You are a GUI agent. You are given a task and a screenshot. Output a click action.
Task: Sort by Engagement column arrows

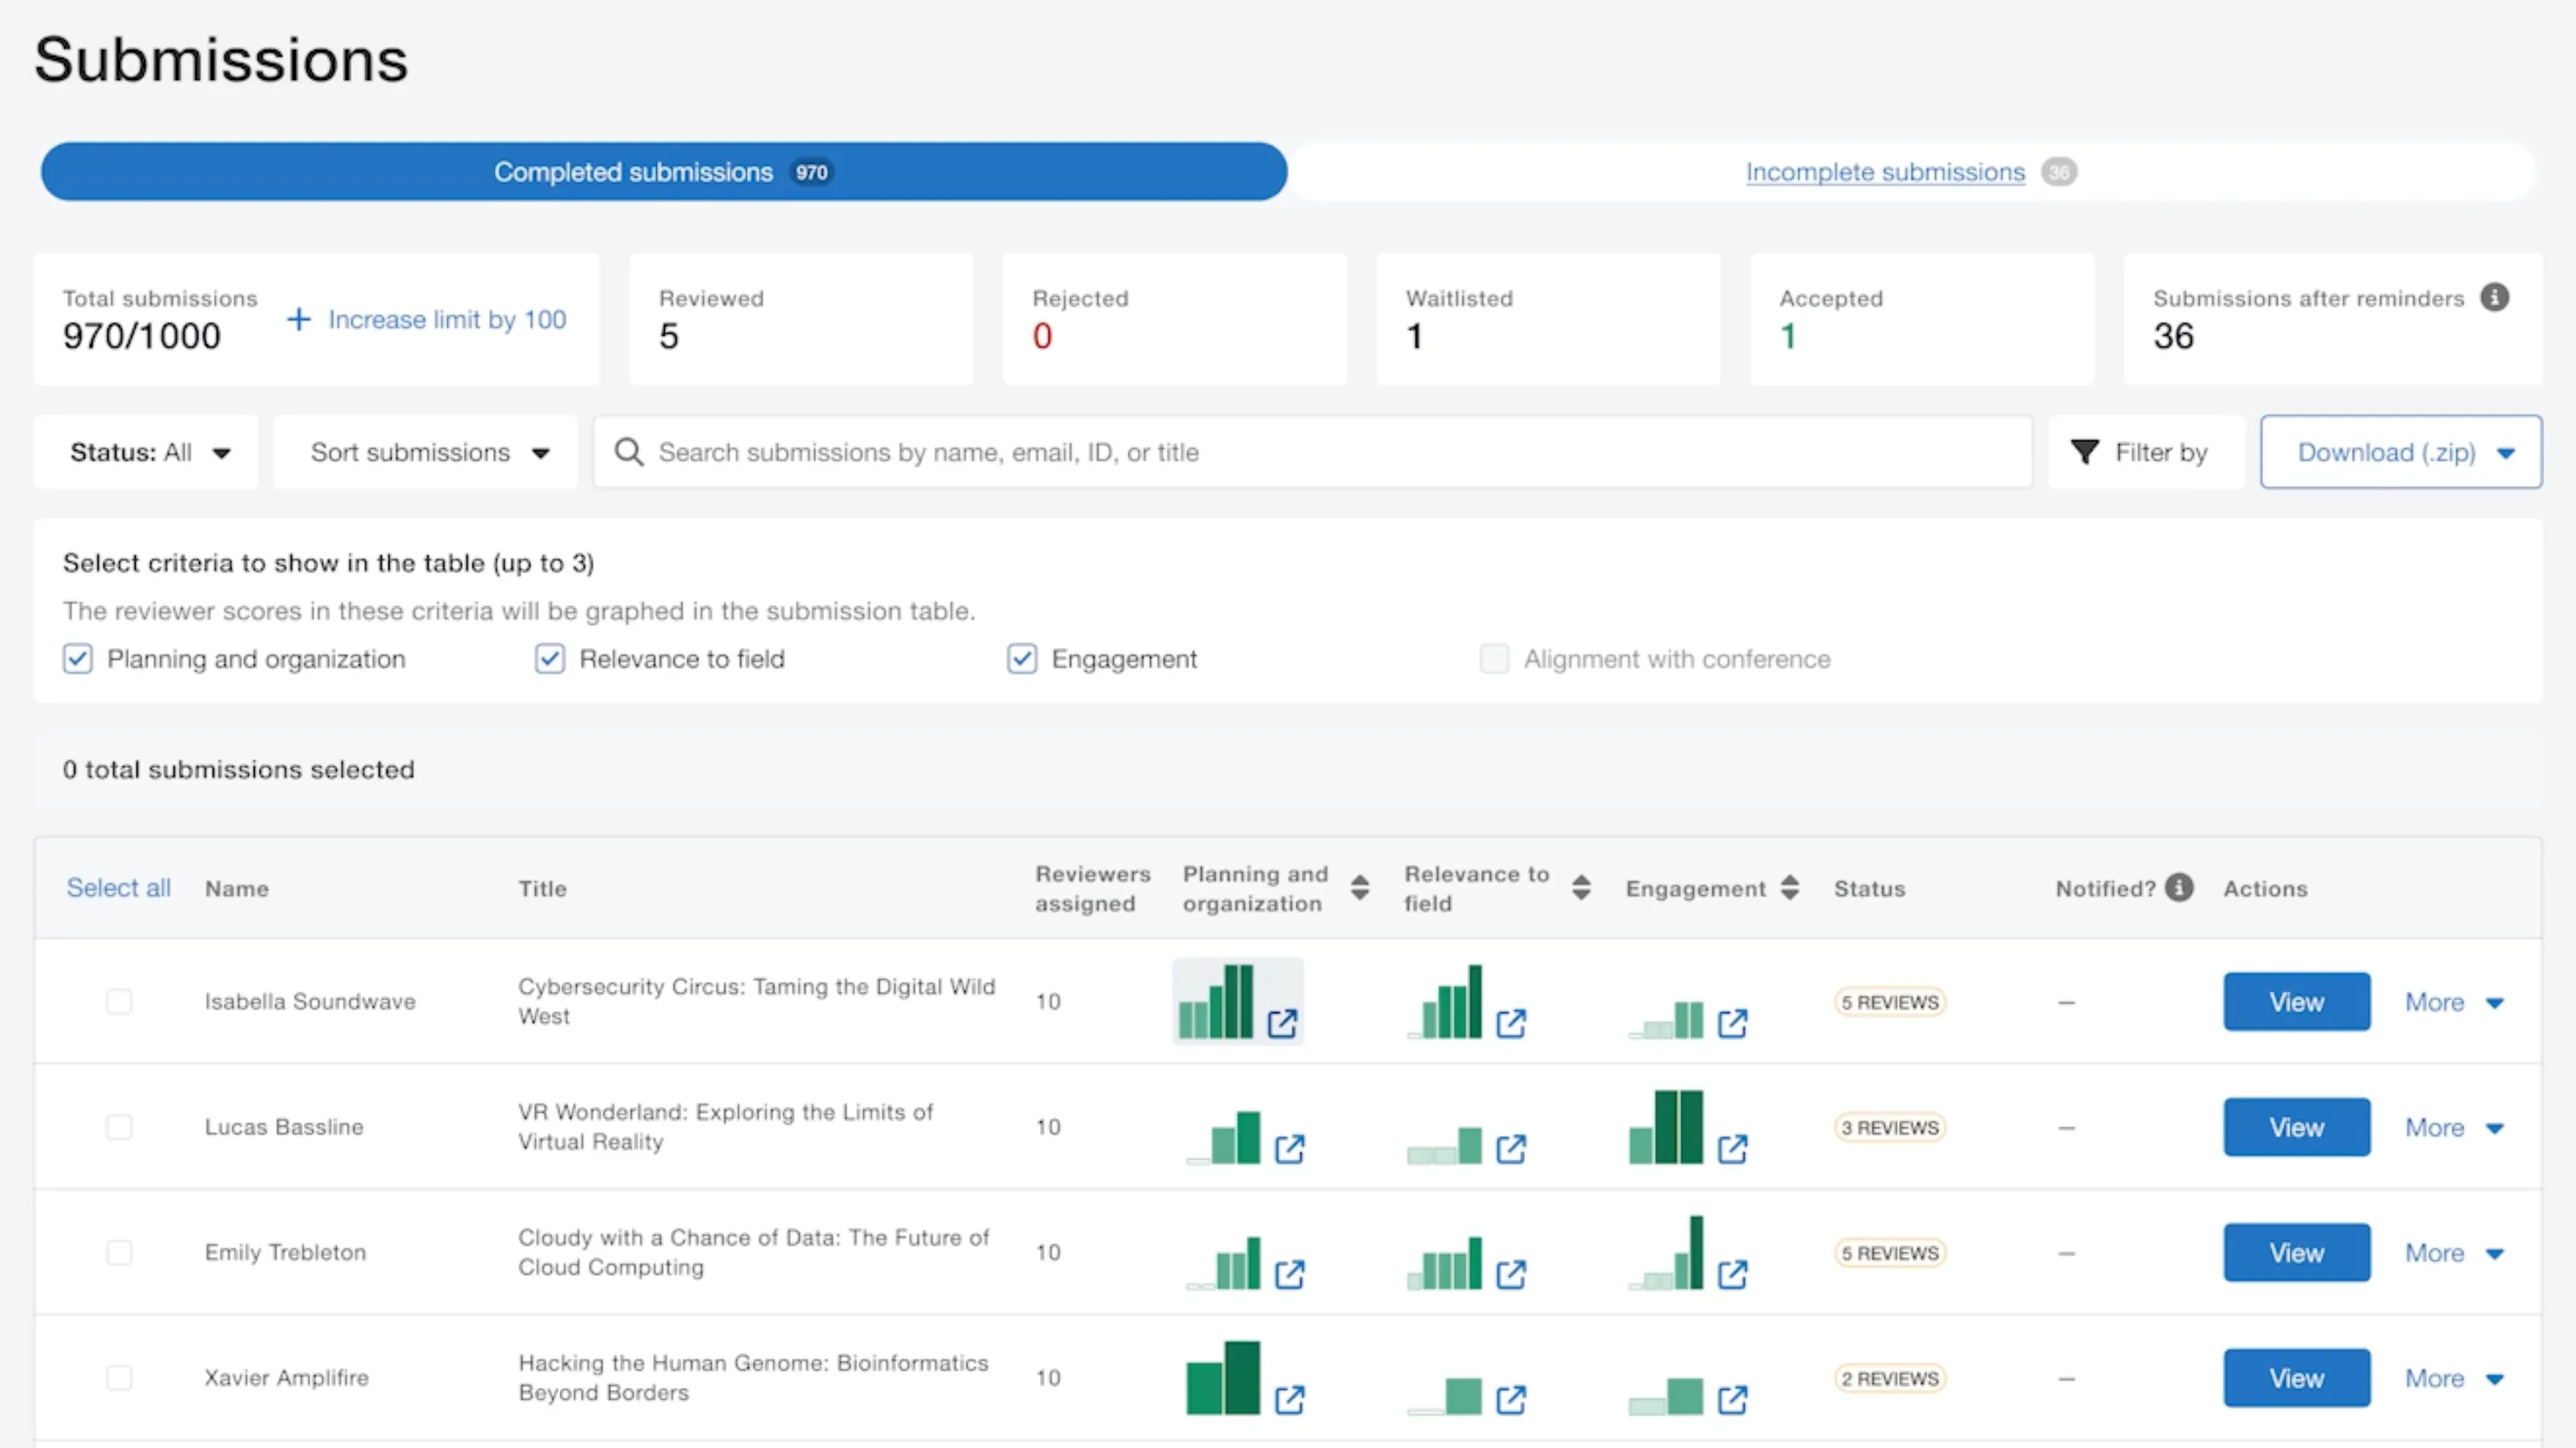pyautogui.click(x=1790, y=888)
